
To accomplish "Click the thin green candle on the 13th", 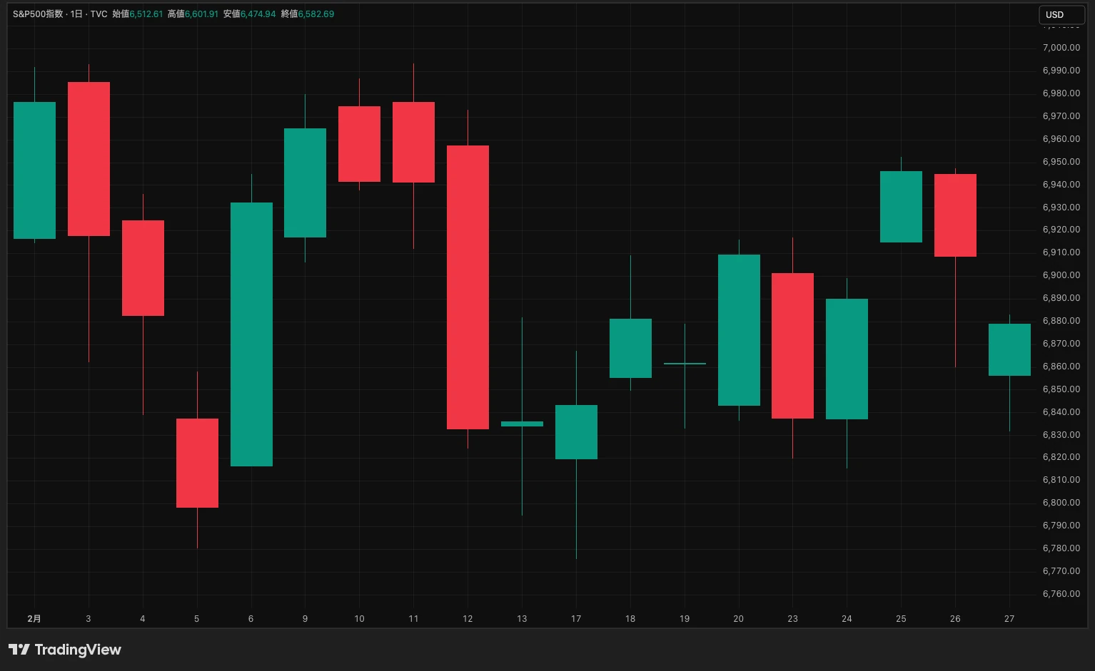I will [522, 424].
